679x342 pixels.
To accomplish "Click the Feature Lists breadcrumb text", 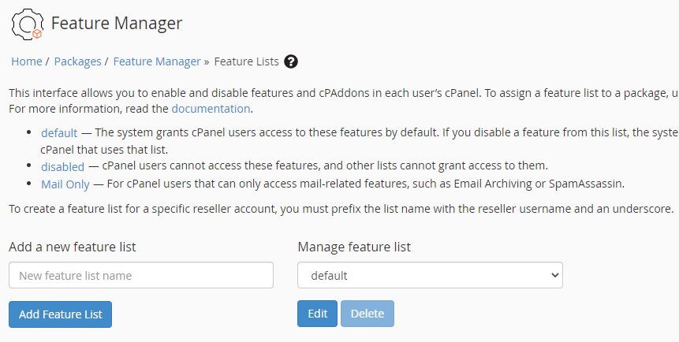I will point(246,61).
